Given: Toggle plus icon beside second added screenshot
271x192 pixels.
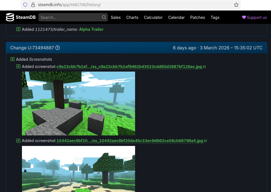Looking at the screenshot, I should coord(18,141).
